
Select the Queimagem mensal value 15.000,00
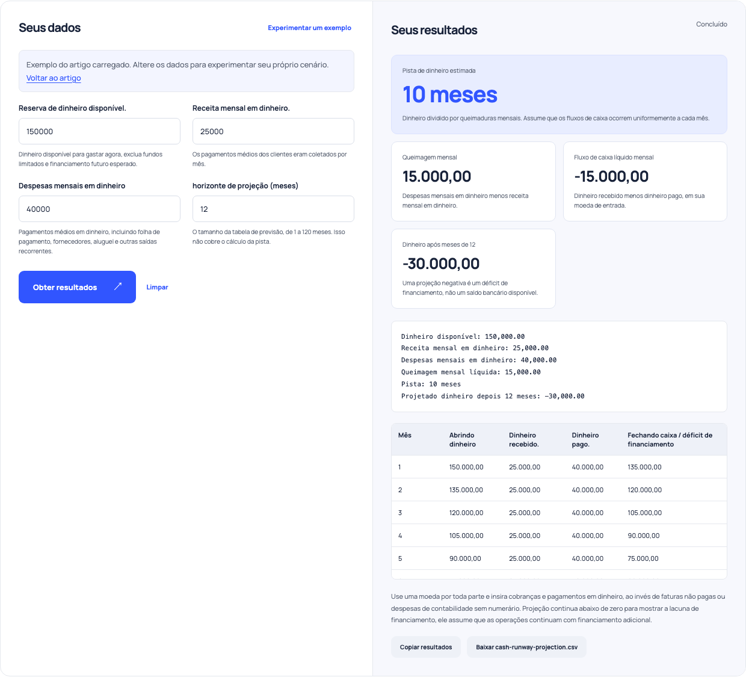(437, 176)
